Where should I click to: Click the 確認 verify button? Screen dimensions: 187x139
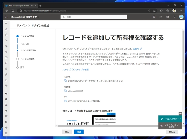pos(79,132)
